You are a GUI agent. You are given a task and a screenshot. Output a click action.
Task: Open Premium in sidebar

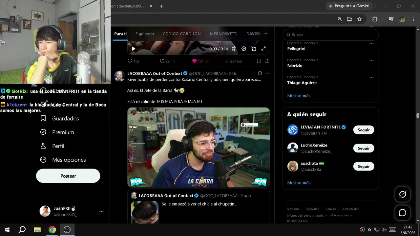click(x=57, y=132)
